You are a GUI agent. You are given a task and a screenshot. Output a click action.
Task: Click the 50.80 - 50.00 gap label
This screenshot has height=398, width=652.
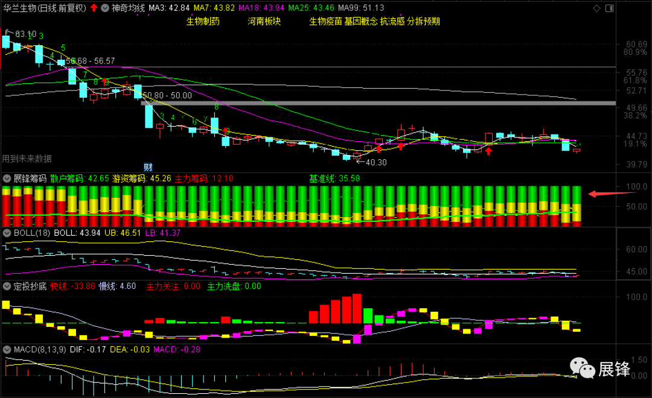click(167, 95)
